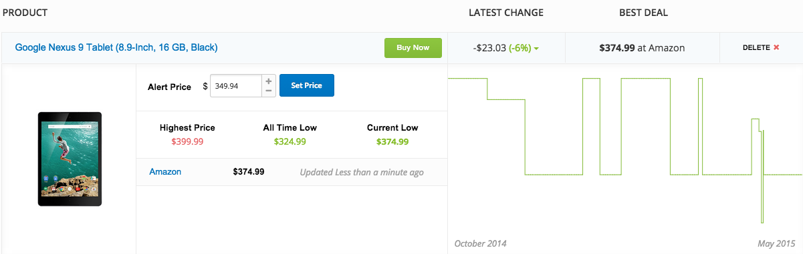The width and height of the screenshot is (803, 254).
Task: Click the October 2014 chart label
Action: click(x=480, y=243)
